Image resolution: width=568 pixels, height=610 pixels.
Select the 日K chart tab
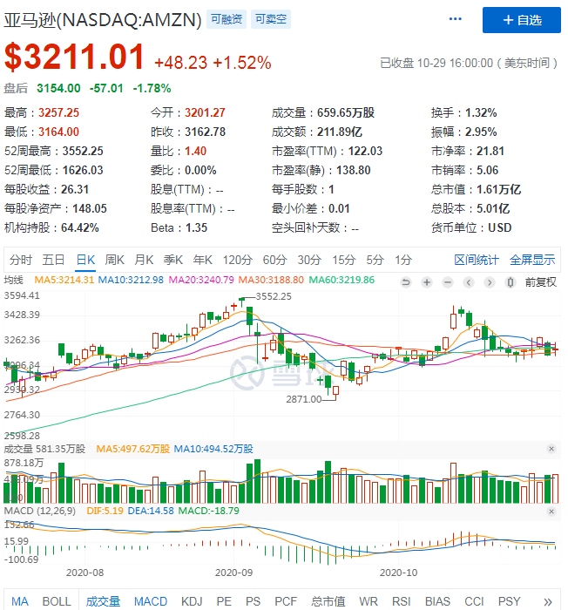(85, 260)
